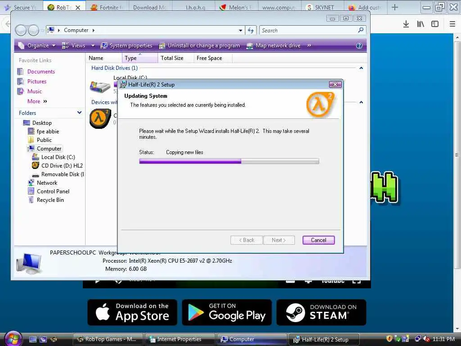This screenshot has height=346, width=461.
Task: Select Local Disk (C:) in folder tree
Action: [x=58, y=157]
